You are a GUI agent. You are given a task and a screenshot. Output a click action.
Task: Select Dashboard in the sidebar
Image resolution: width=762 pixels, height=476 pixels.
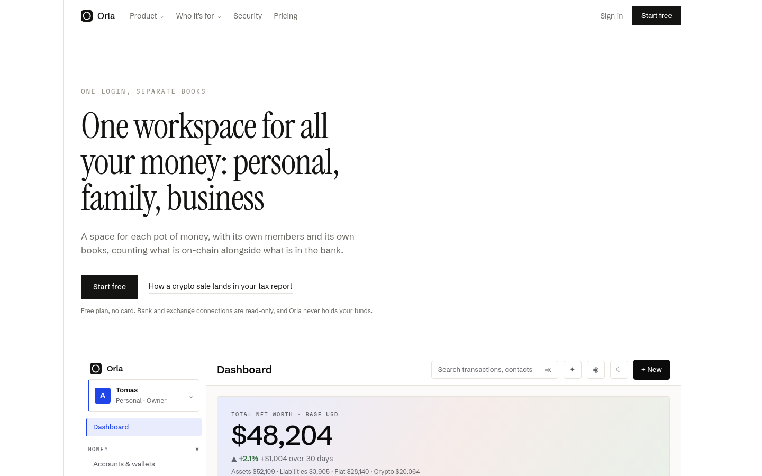point(144,427)
